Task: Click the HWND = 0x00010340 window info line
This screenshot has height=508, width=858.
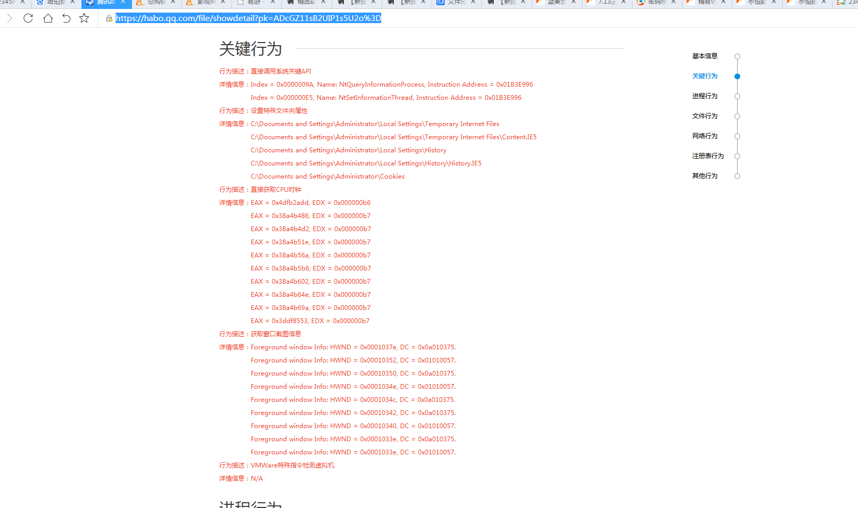Action: [x=353, y=426]
